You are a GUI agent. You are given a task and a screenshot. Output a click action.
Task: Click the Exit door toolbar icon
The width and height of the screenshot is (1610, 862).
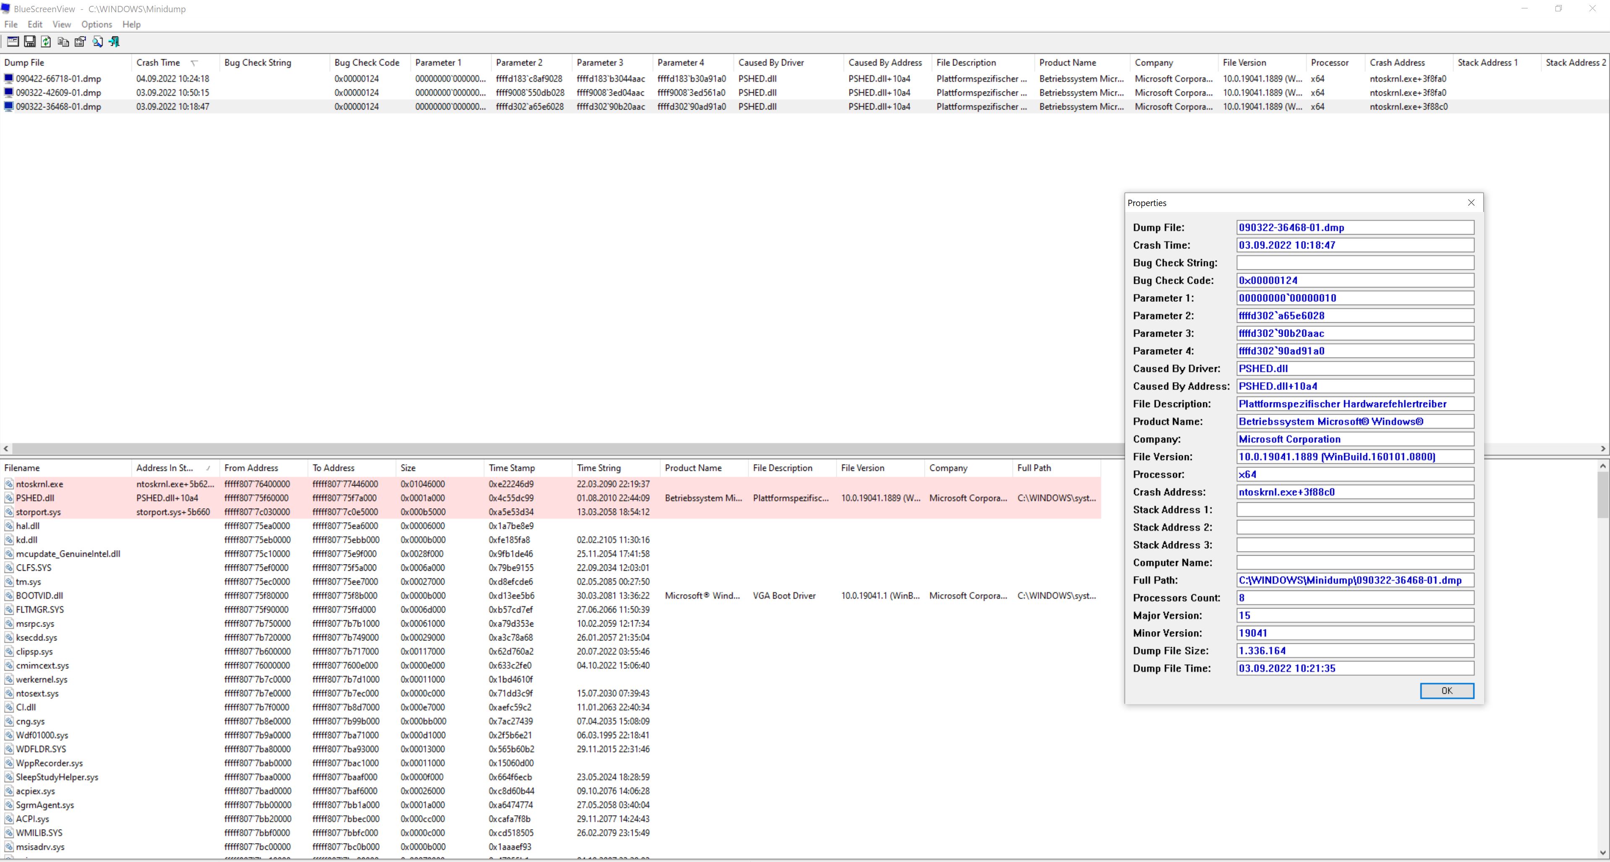tap(115, 42)
